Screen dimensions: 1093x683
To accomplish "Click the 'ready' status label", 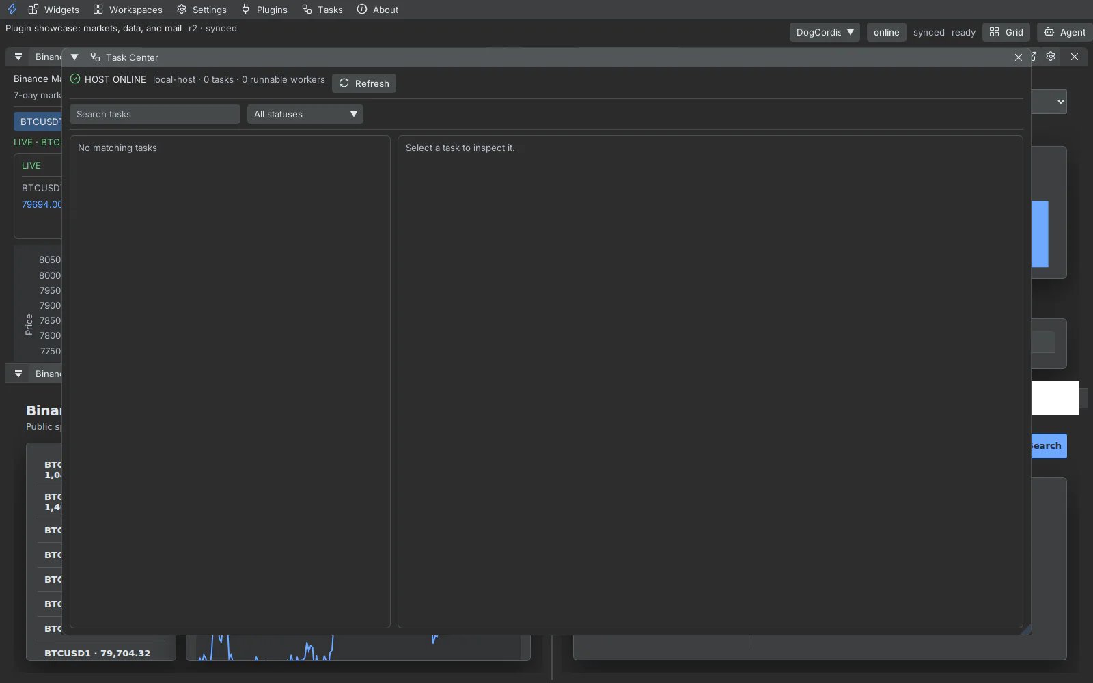I will click(963, 32).
